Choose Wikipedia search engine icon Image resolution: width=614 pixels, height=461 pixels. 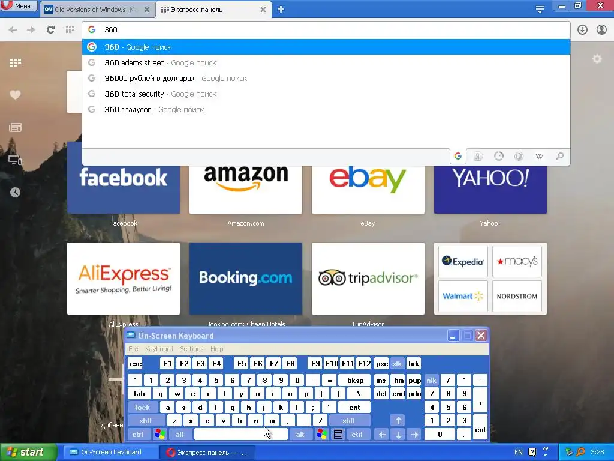click(539, 157)
